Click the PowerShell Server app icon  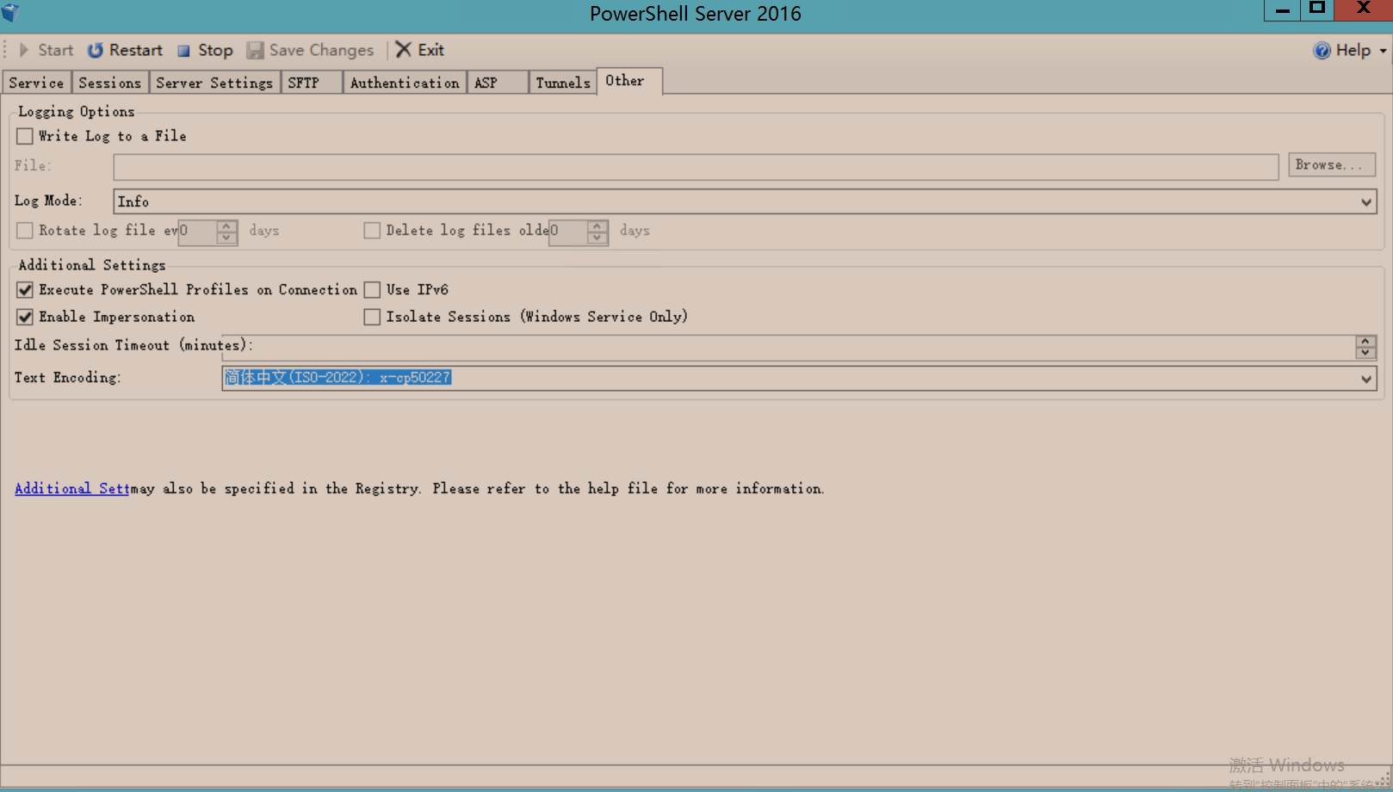(x=10, y=13)
